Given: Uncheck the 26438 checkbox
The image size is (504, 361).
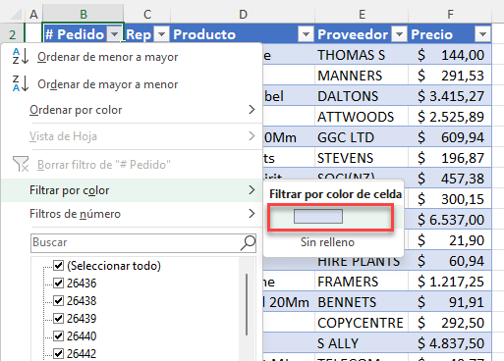Looking at the screenshot, I should 58,300.
